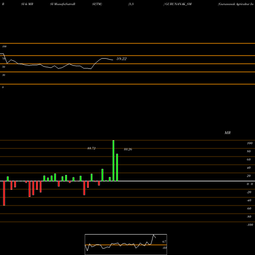Image resolution: width=255 pixels, height=255 pixels.
Task: Click the longest red bar at chart's left edge
Action: point(4,193)
